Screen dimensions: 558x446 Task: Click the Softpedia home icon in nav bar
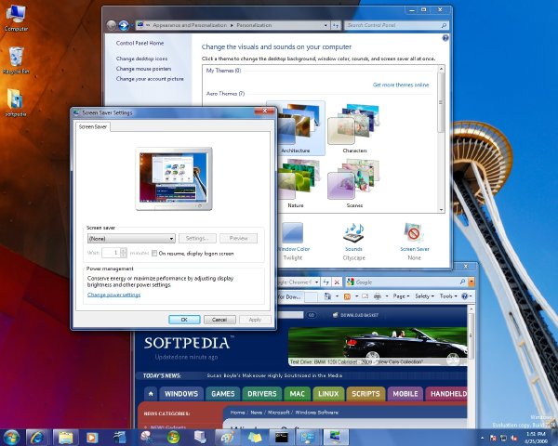(151, 394)
